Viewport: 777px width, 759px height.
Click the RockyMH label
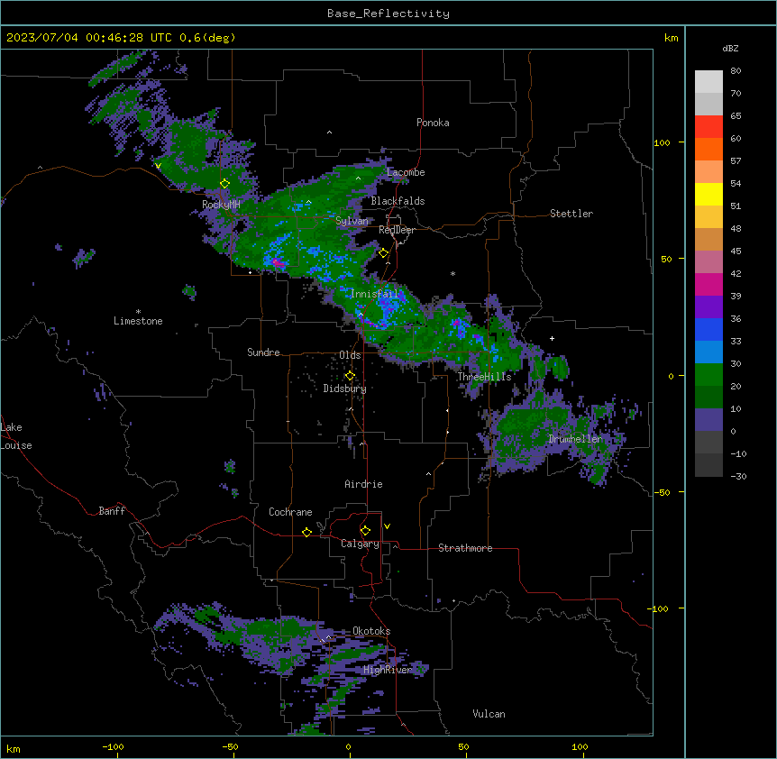(x=221, y=205)
